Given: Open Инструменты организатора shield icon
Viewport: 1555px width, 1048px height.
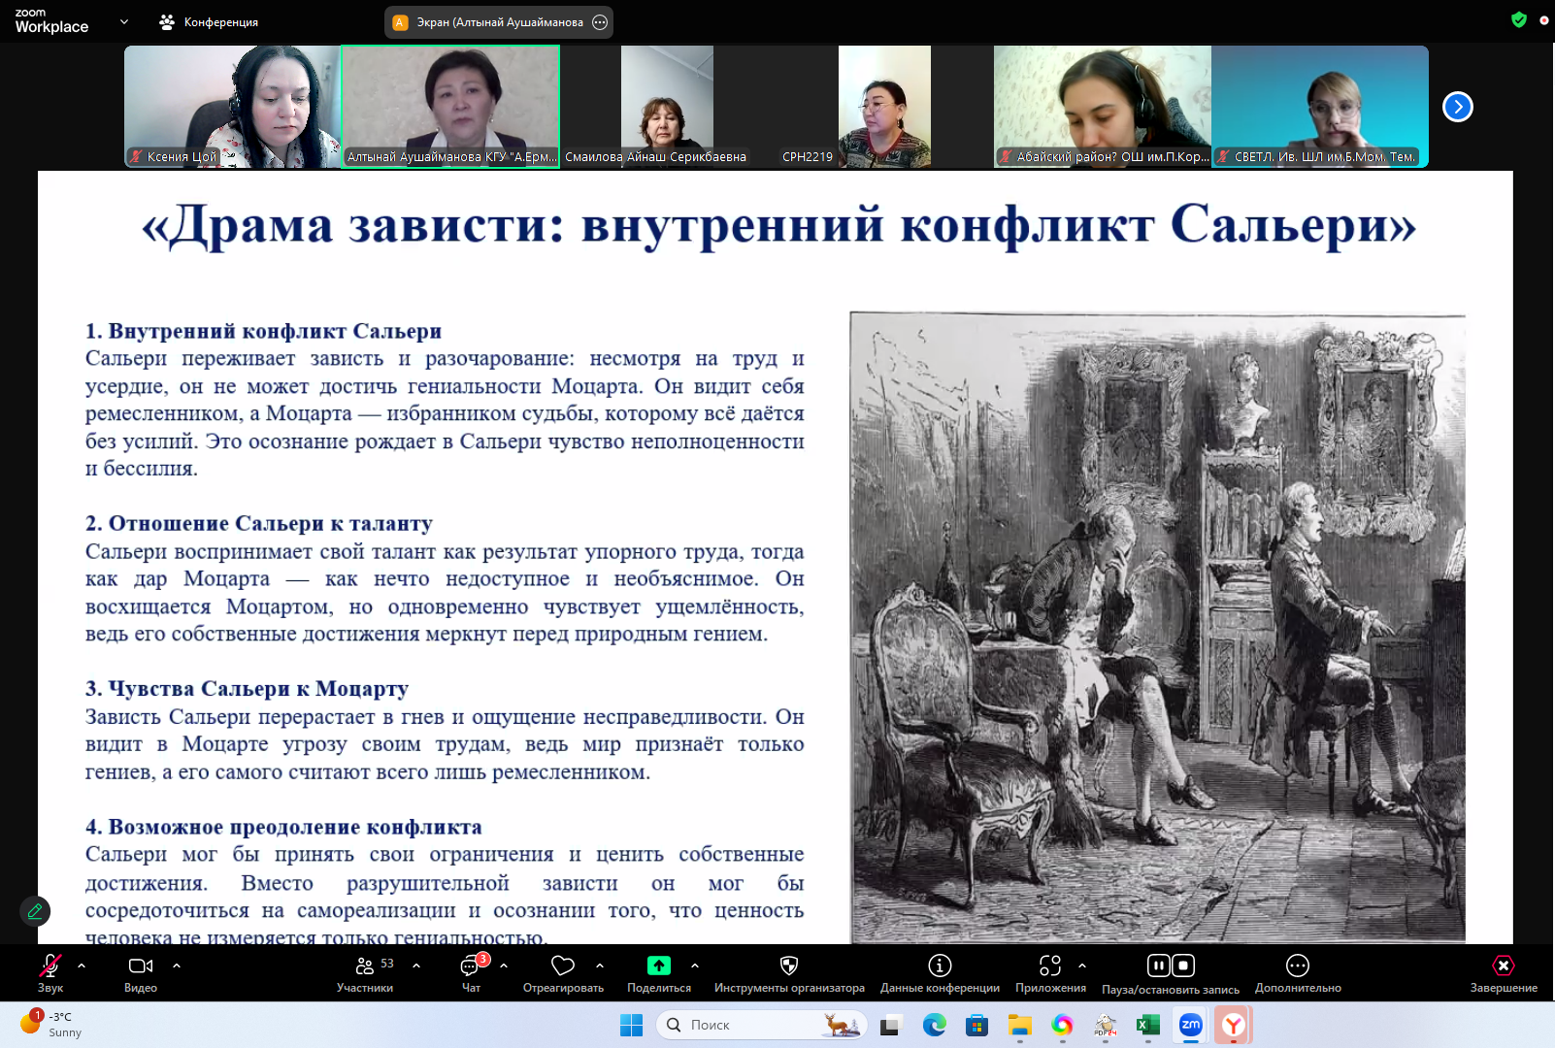Looking at the screenshot, I should click(789, 966).
